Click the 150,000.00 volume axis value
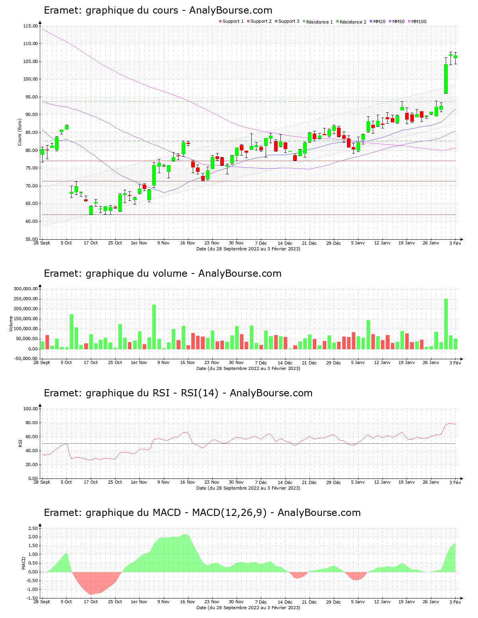This screenshot has width=478, height=618. pos(25,319)
